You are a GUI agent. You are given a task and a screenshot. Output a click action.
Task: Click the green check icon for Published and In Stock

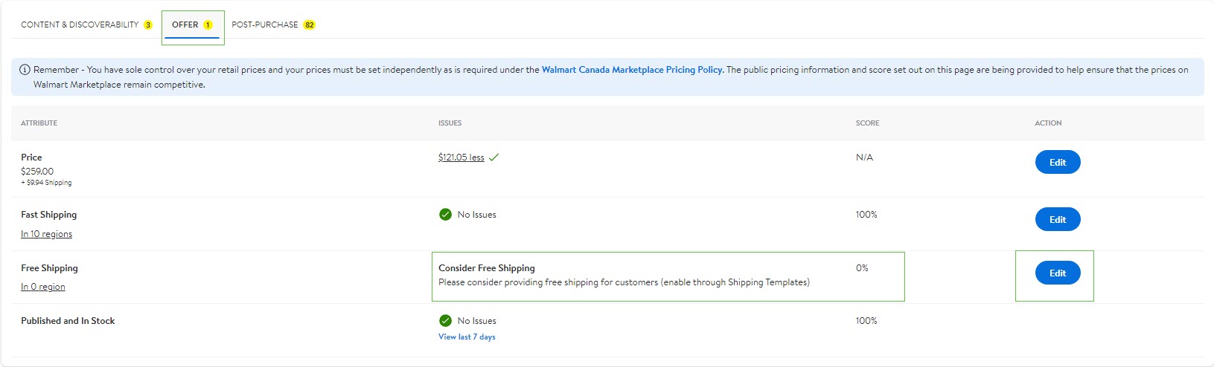coord(445,321)
